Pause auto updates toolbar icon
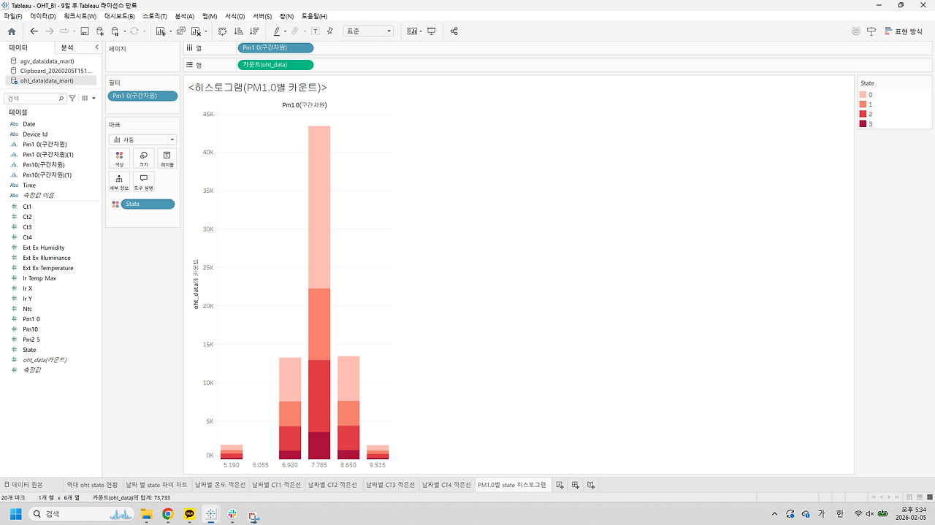935x525 pixels. 115,31
